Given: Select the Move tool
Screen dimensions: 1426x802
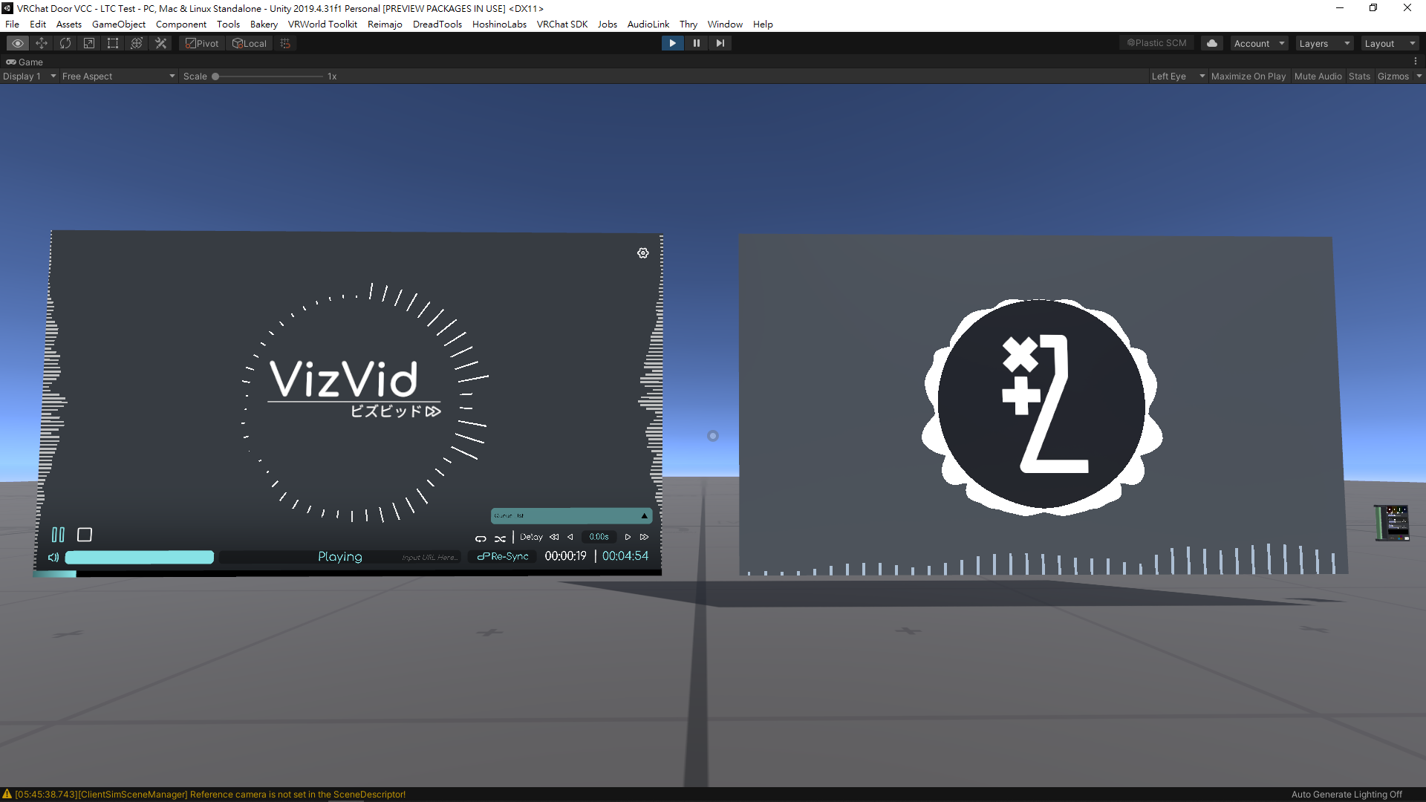Looking at the screenshot, I should pos(41,43).
